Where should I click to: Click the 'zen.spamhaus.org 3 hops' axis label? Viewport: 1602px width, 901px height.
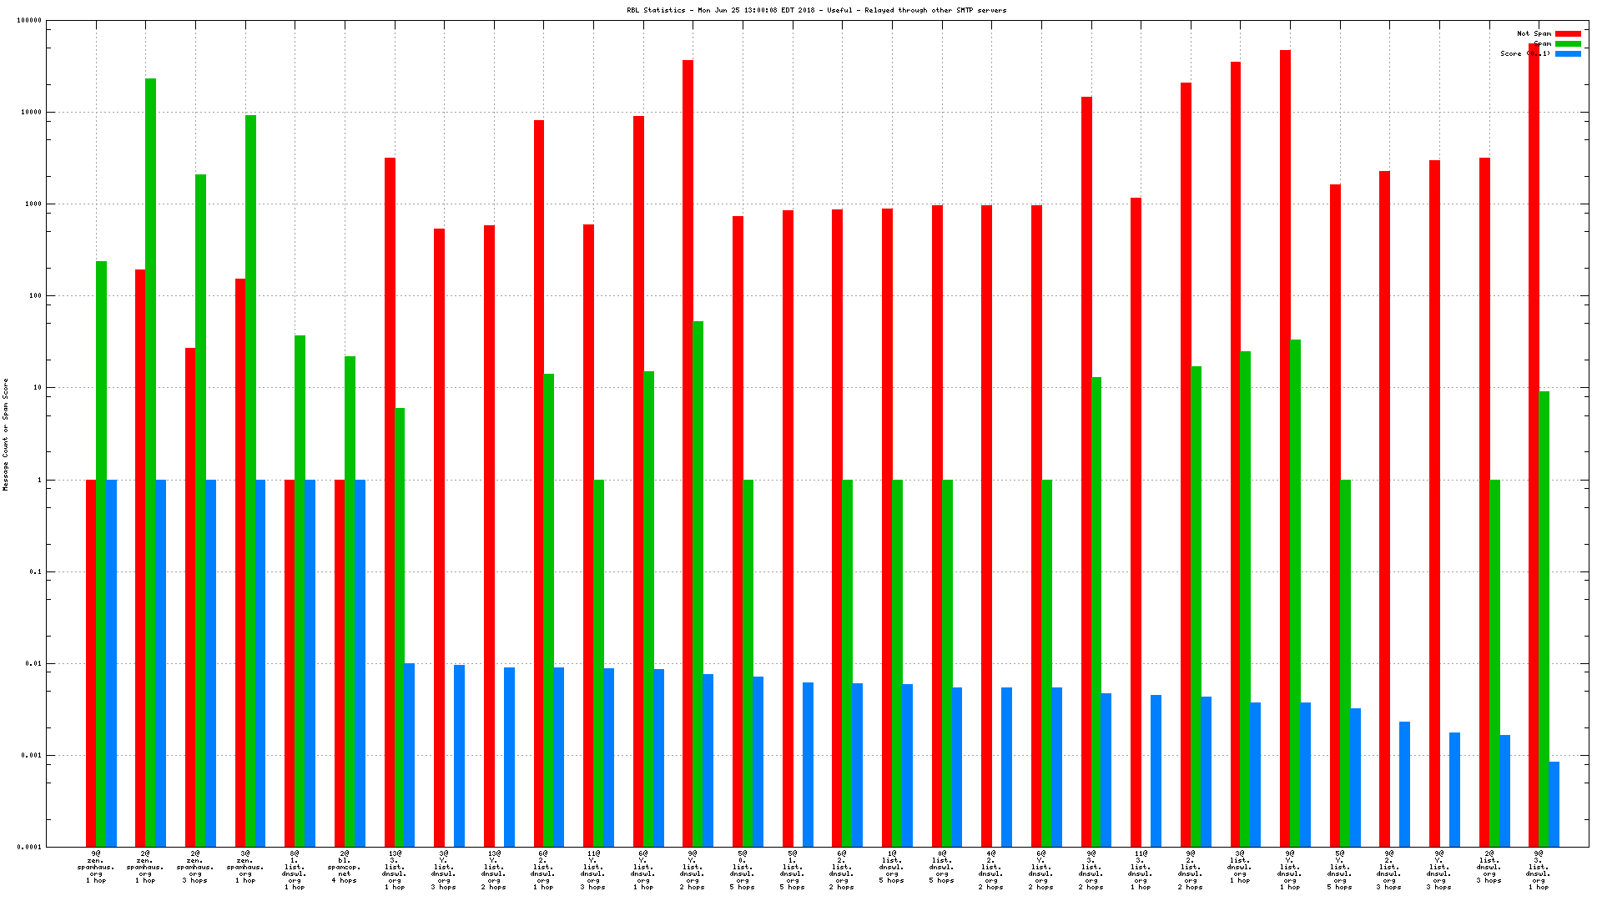[x=194, y=868]
